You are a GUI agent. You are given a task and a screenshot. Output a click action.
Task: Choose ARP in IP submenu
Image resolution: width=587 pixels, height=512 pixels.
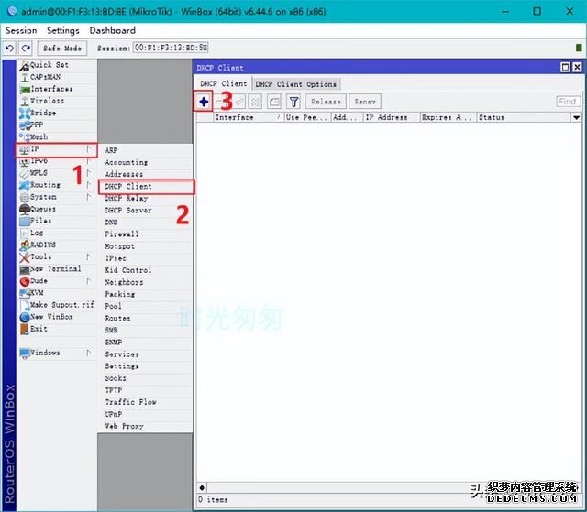(147, 150)
